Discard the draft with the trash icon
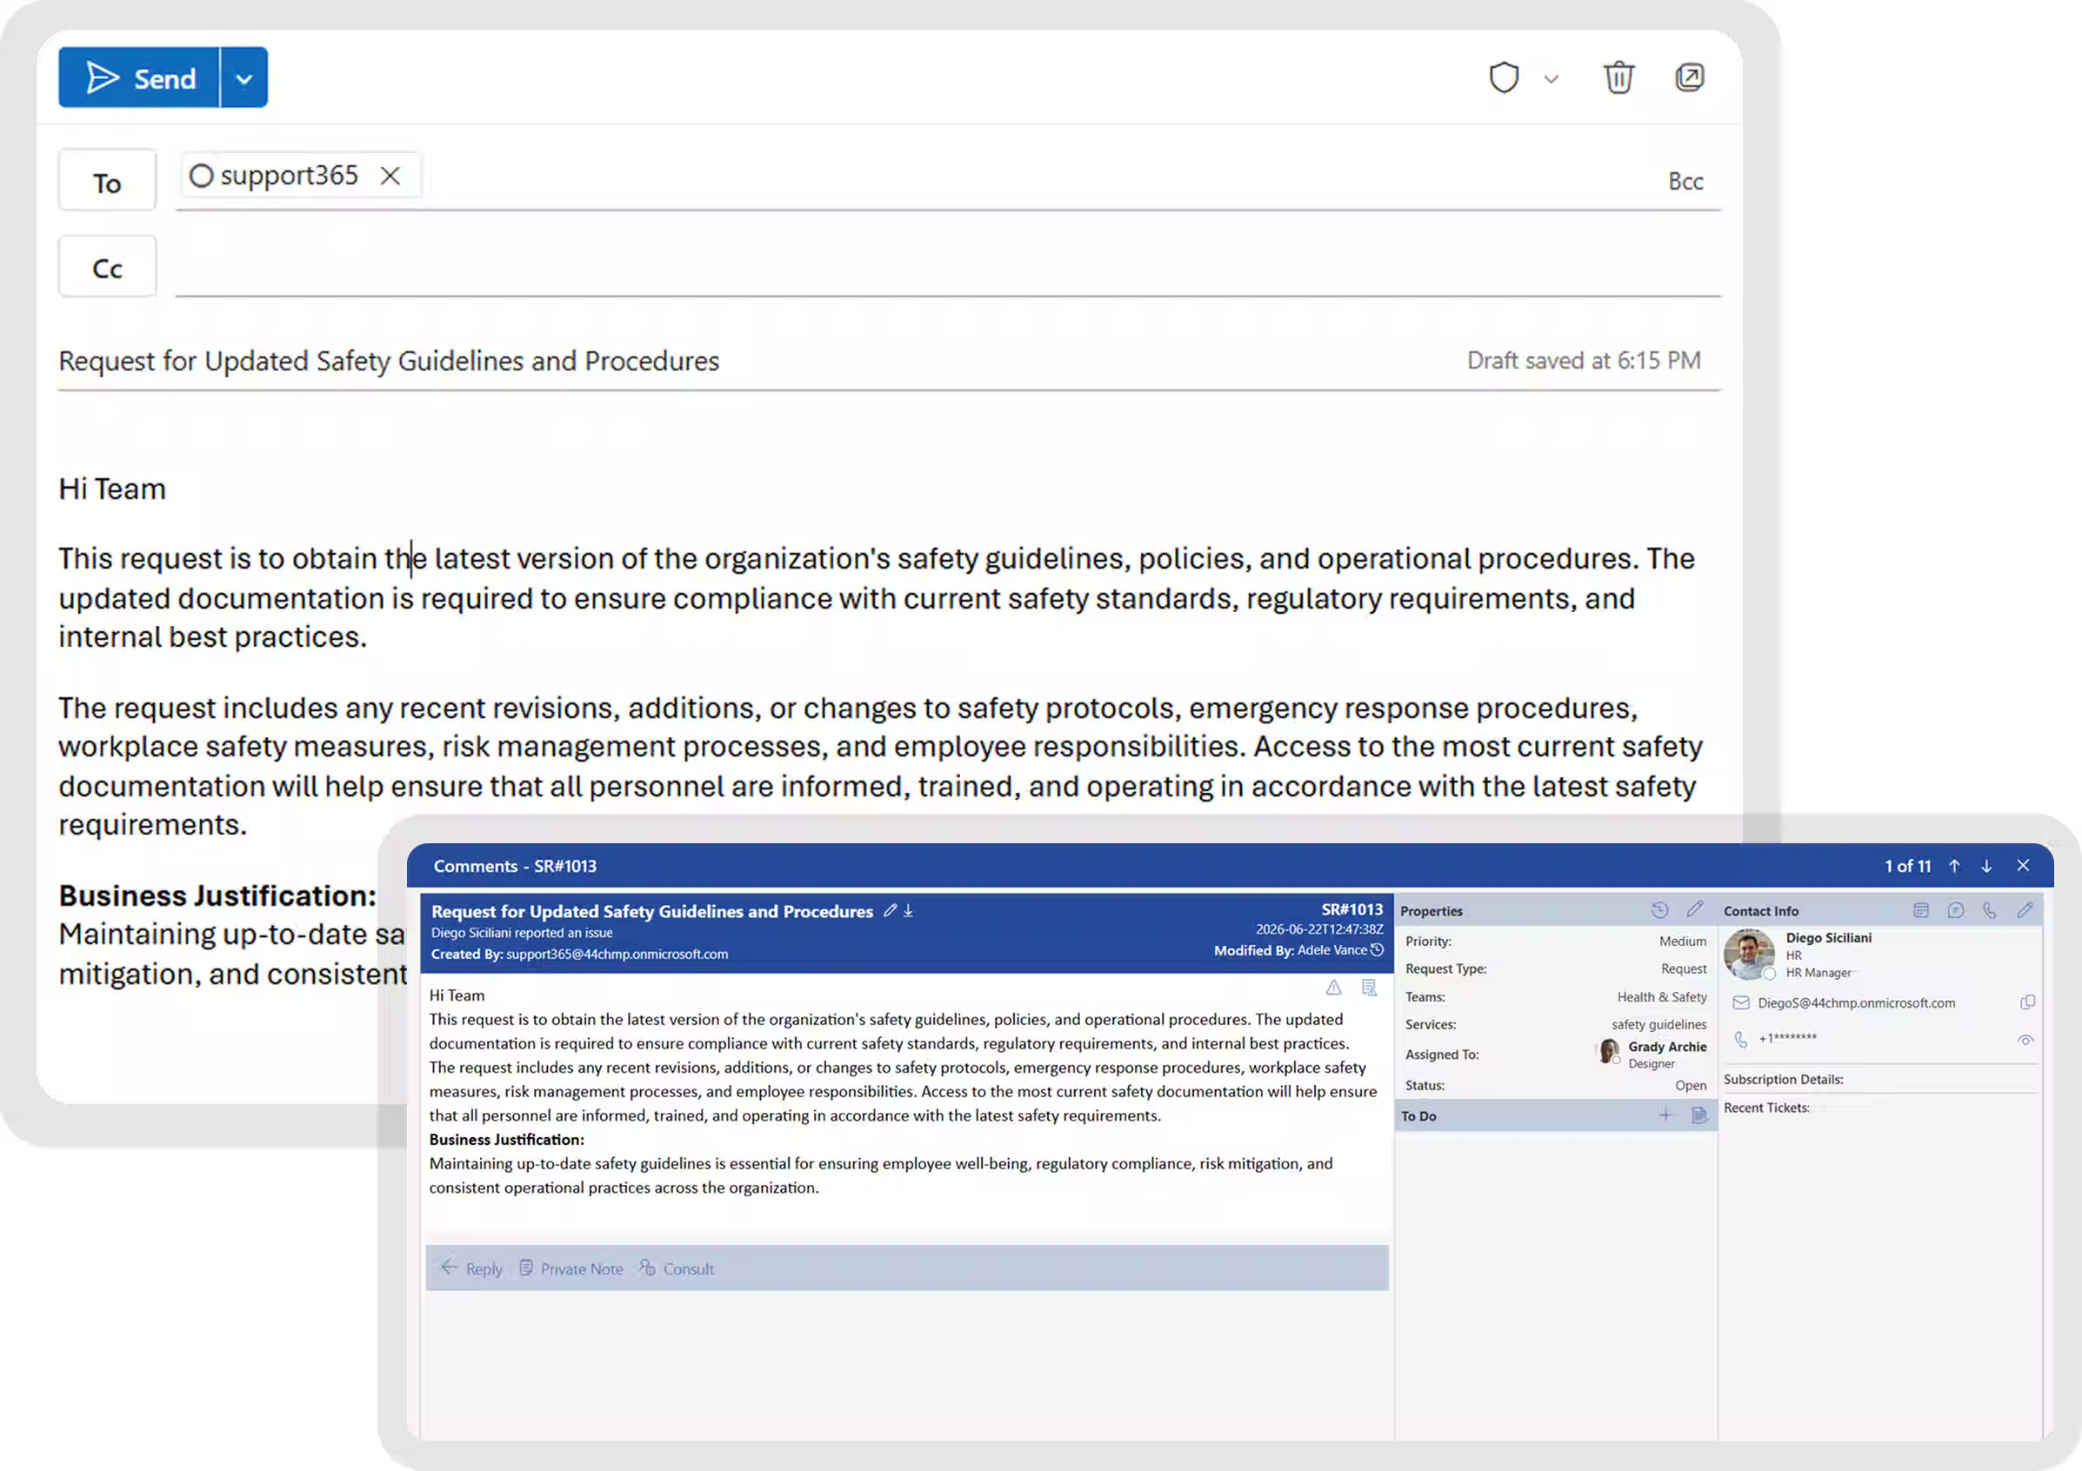Viewport: 2082px width, 1471px height. pyautogui.click(x=1618, y=78)
